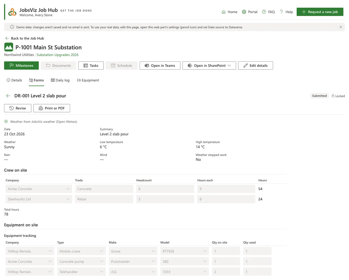Click the Qty on site field showing 2

click(x=226, y=272)
